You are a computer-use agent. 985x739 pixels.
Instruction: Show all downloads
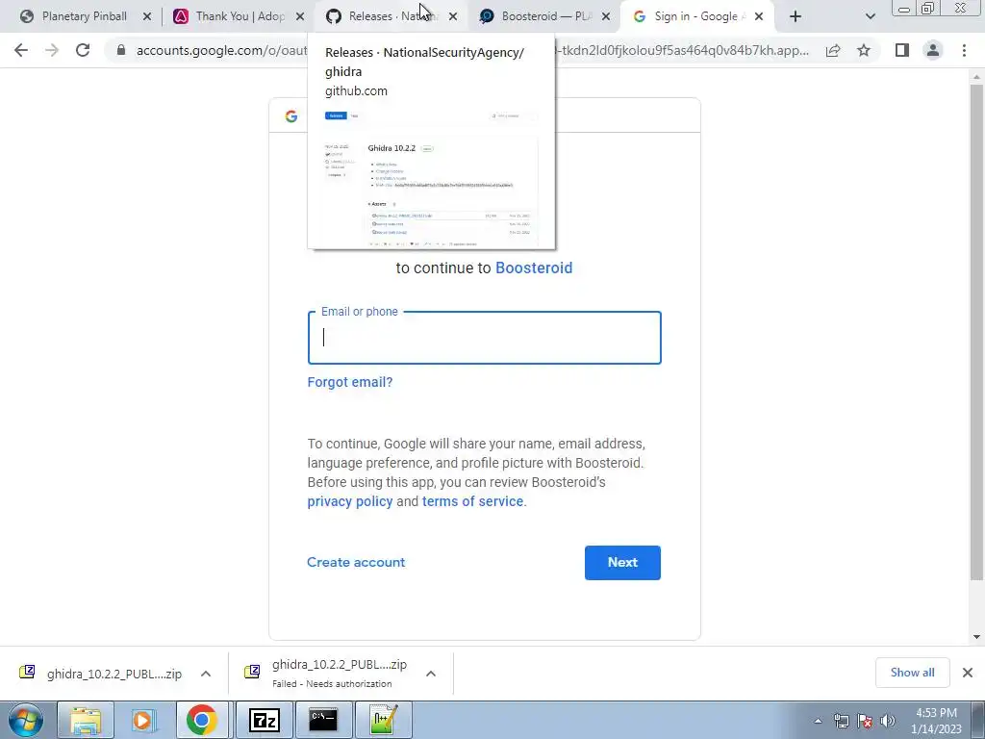[912, 673]
